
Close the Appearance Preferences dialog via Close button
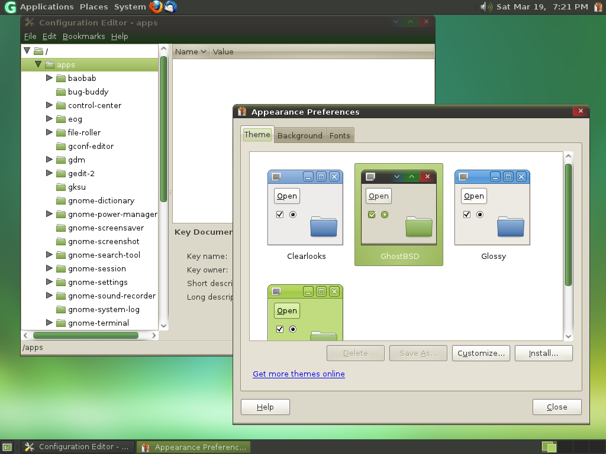tap(557, 407)
